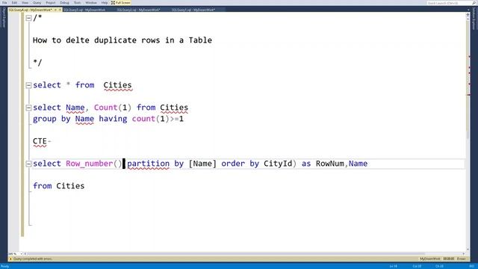Toggle the Full Screen button
478x269 pixels.
point(121,3)
